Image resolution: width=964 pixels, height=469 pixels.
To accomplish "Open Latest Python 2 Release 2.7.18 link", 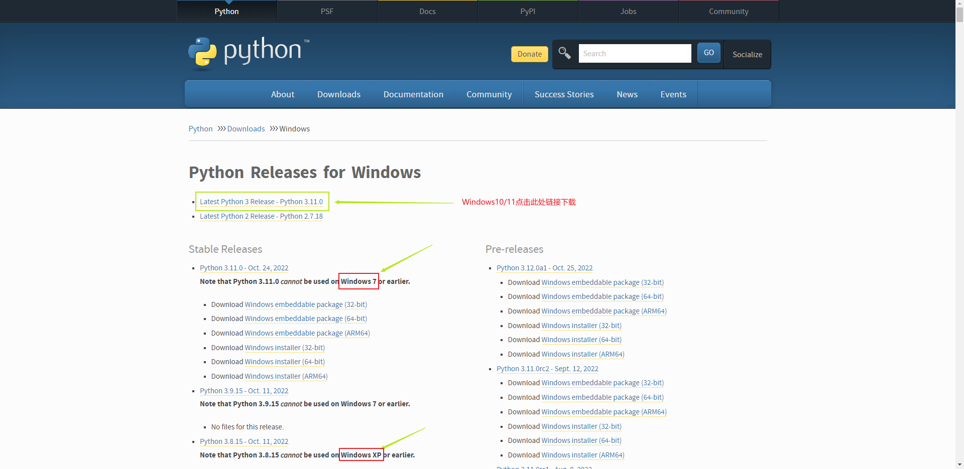I will [261, 216].
